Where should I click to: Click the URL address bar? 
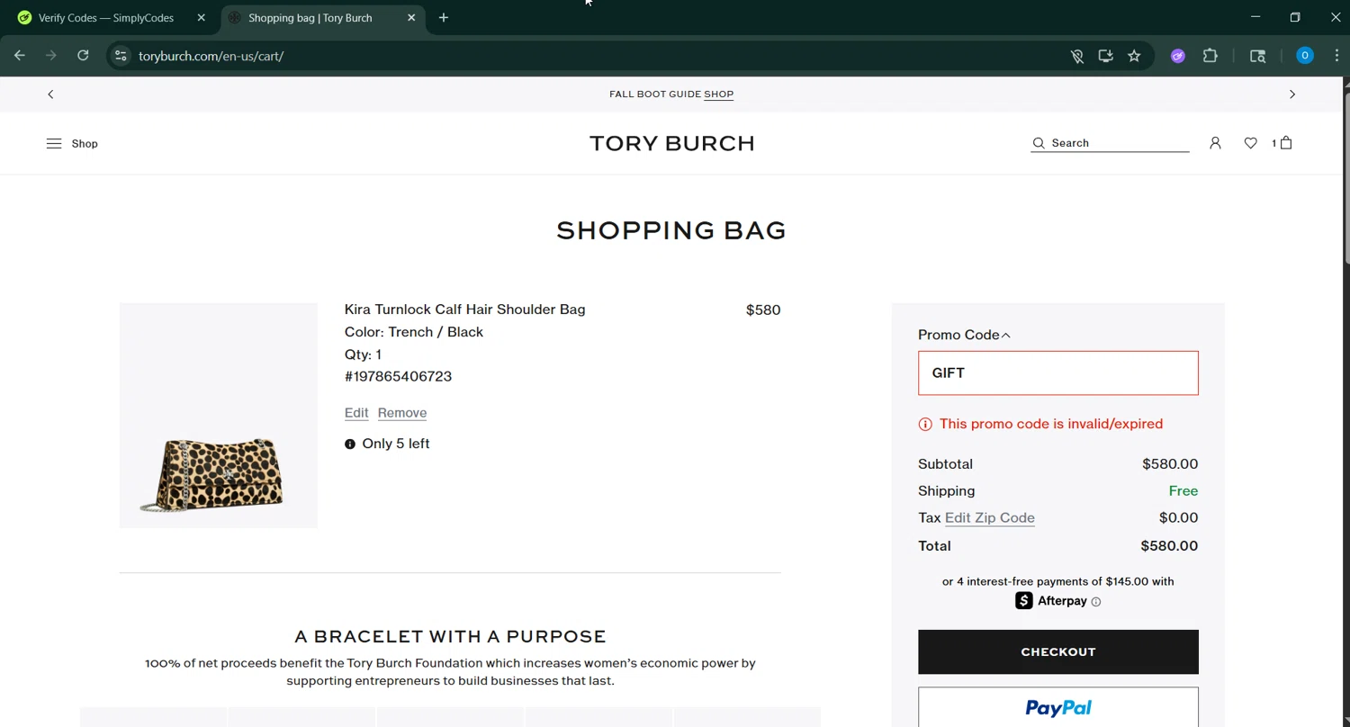click(594, 56)
